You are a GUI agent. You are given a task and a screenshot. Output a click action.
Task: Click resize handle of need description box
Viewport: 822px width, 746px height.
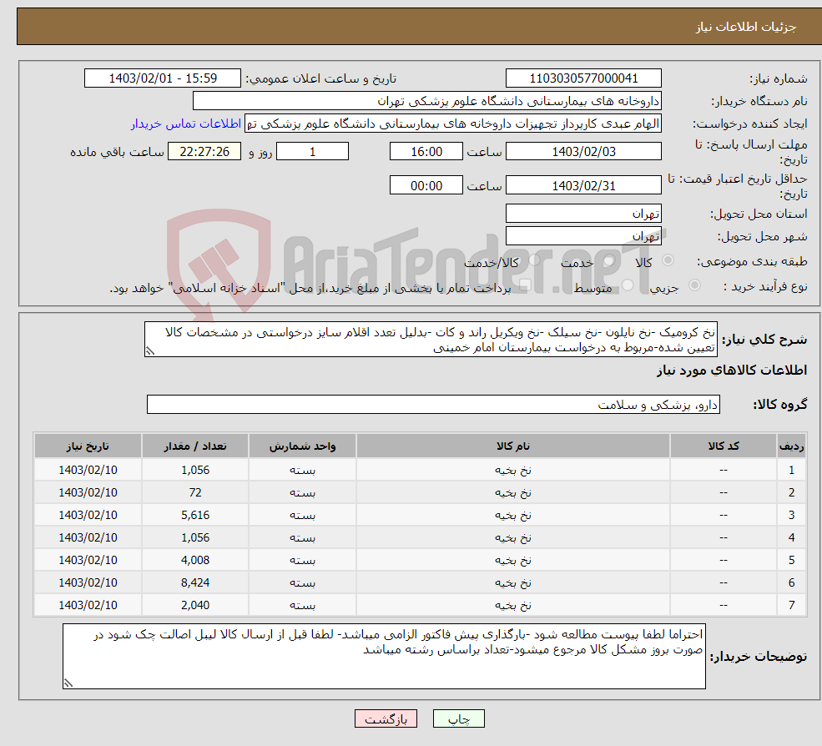click(150, 351)
